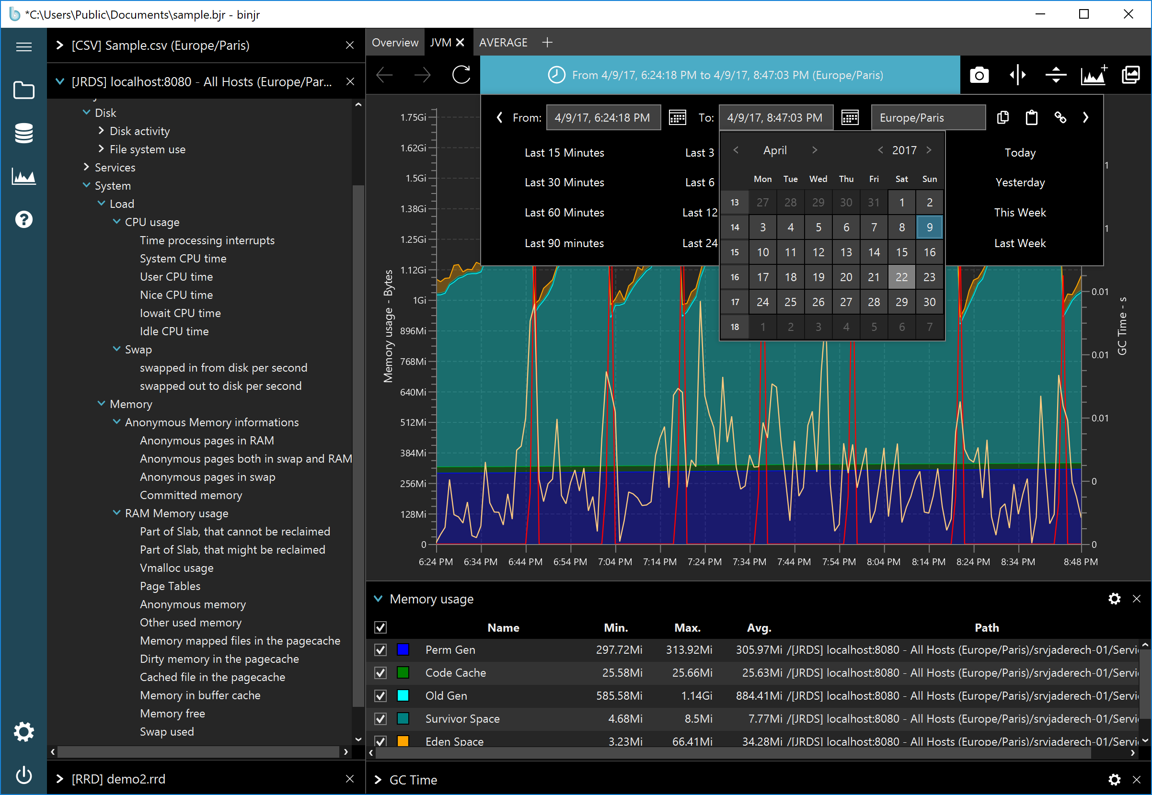Go to next month in calendar
The height and width of the screenshot is (795, 1152).
tap(814, 150)
